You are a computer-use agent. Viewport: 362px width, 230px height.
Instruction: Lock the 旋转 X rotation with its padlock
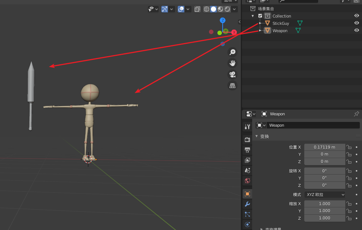click(x=349, y=170)
